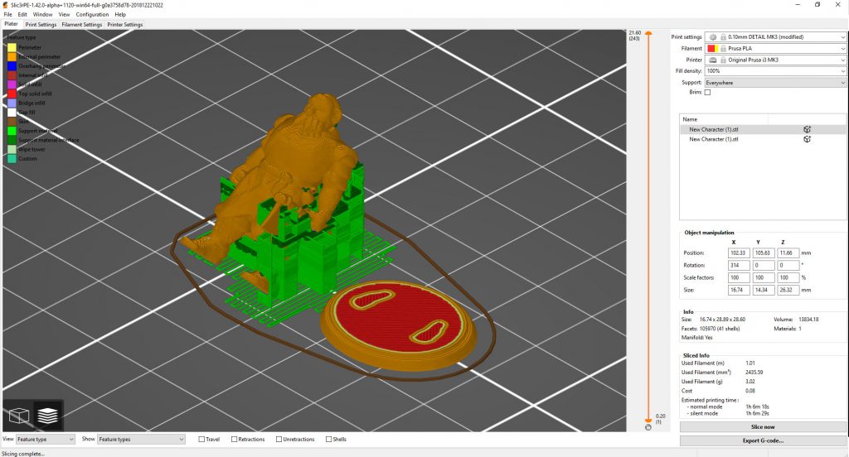This screenshot has width=849, height=457.
Task: Click the Scale factors Y input field
Action: [764, 278]
